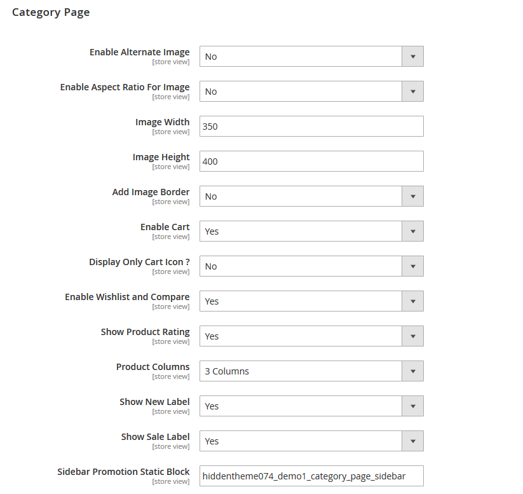The width and height of the screenshot is (523, 494).
Task: Click store view link under Product Columns
Action: tap(170, 376)
